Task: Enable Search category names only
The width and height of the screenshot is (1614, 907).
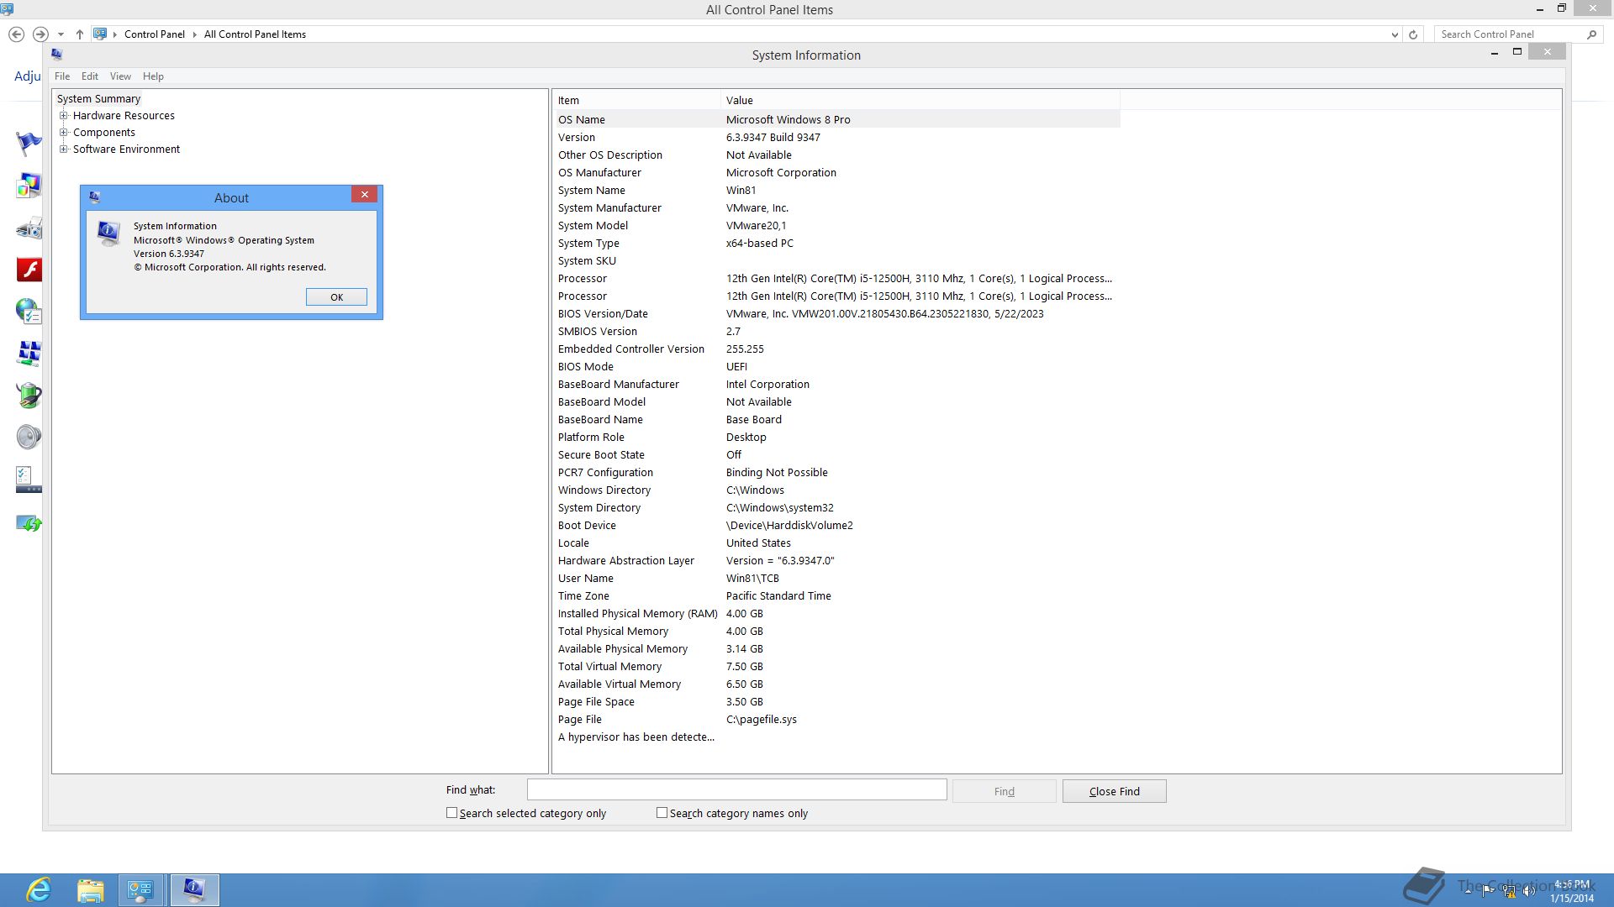Action: coord(662,813)
